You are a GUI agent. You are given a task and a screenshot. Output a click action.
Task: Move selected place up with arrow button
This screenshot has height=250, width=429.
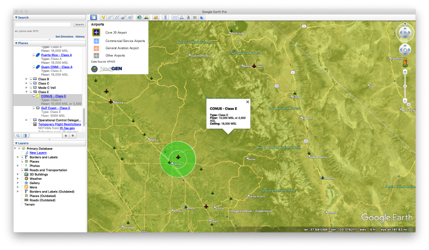[66, 135]
